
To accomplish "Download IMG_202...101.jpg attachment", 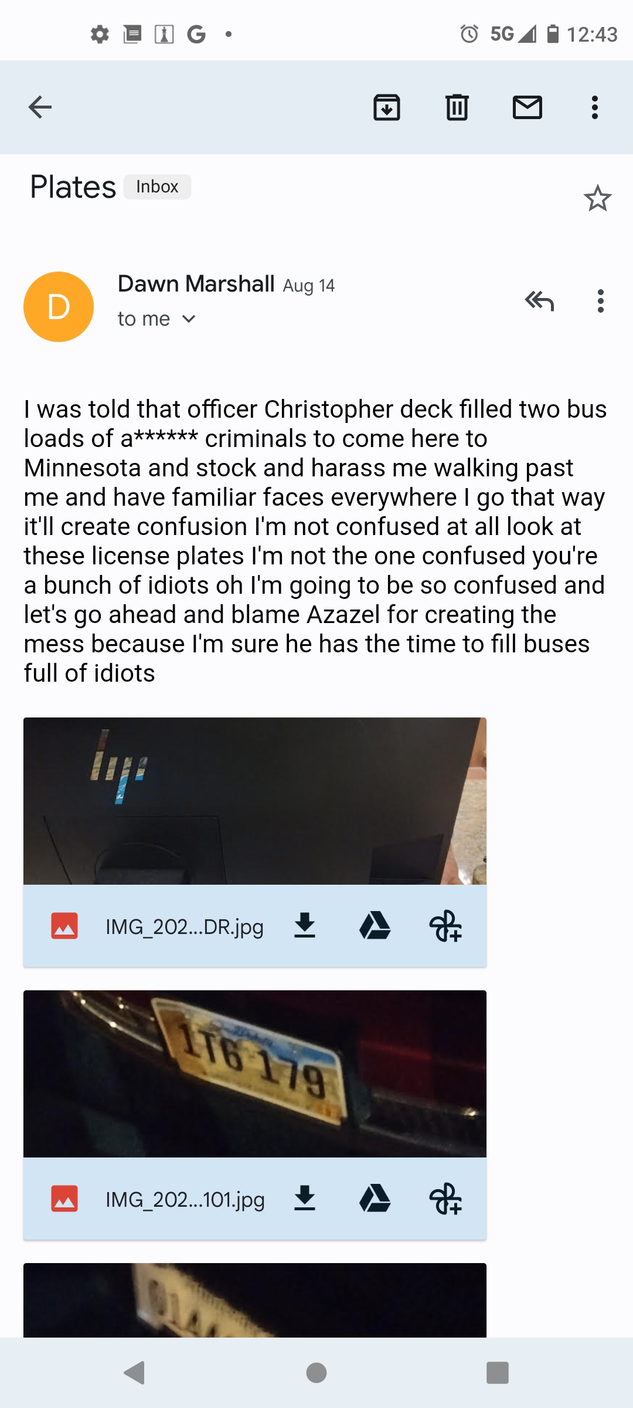I will point(305,1199).
